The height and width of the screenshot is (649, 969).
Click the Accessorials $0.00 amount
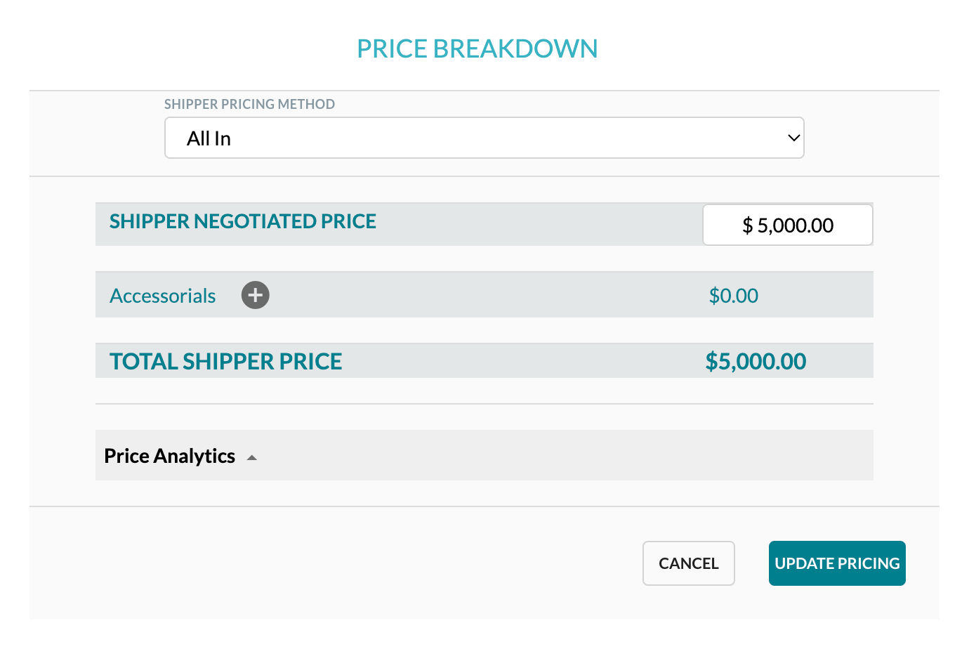click(734, 295)
